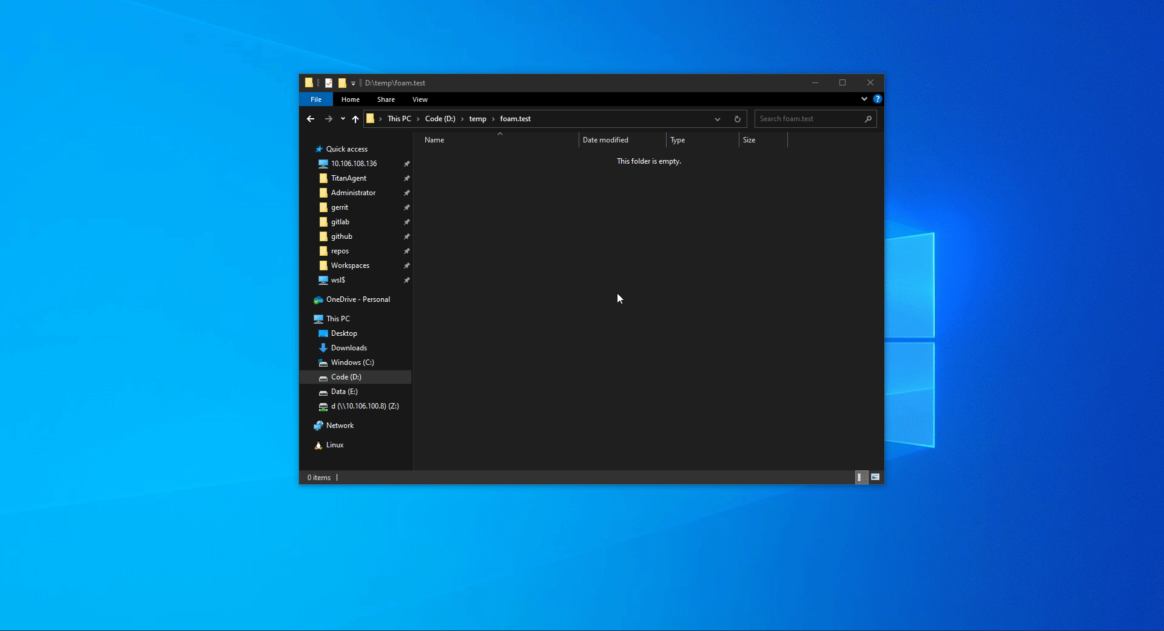
Task: Sort by Date modified column header
Action: 622,140
